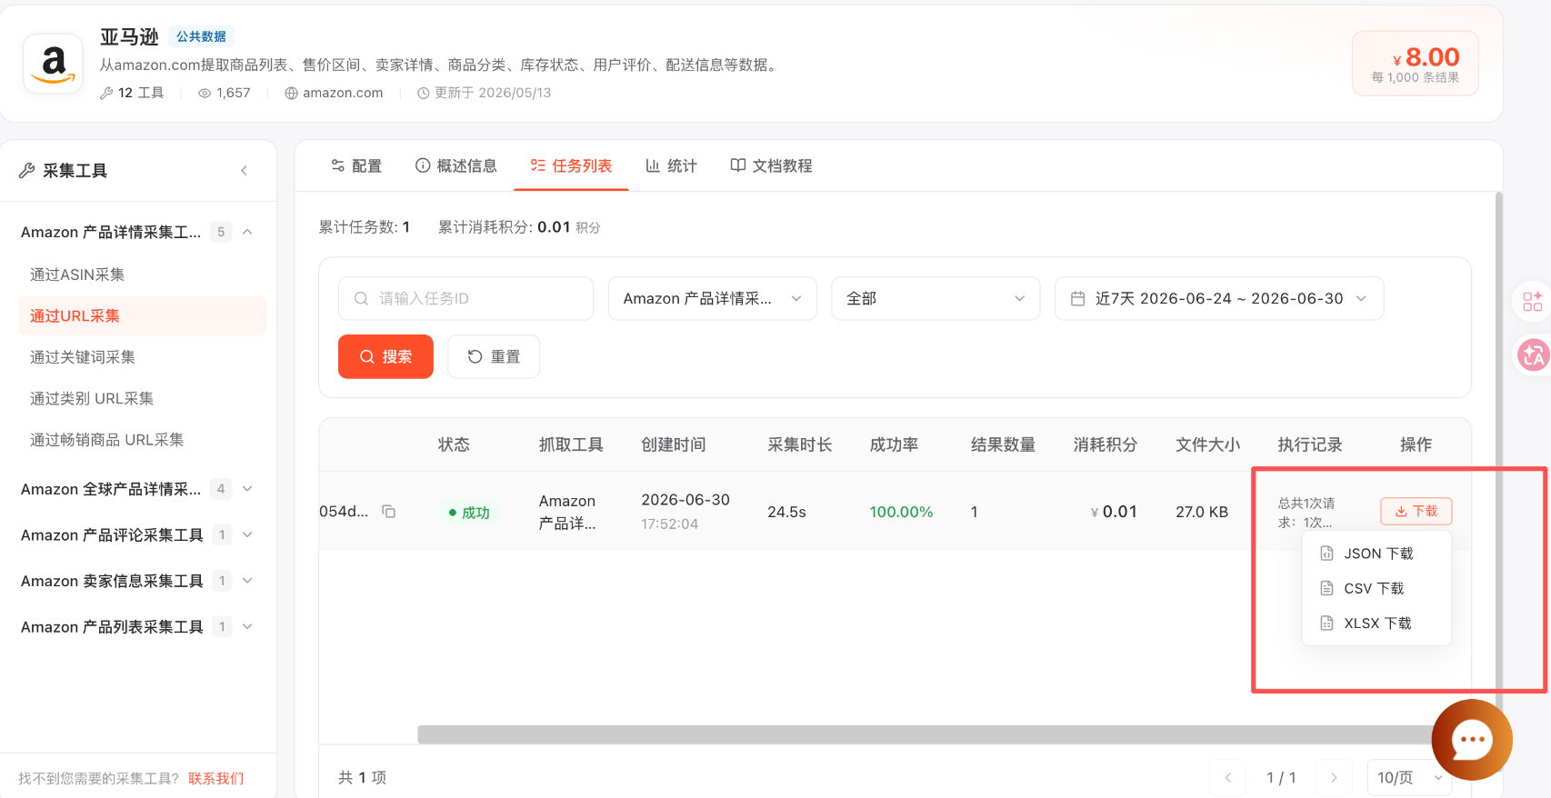Choose JSON 下载 from download menu
The width and height of the screenshot is (1551, 798).
1376,554
